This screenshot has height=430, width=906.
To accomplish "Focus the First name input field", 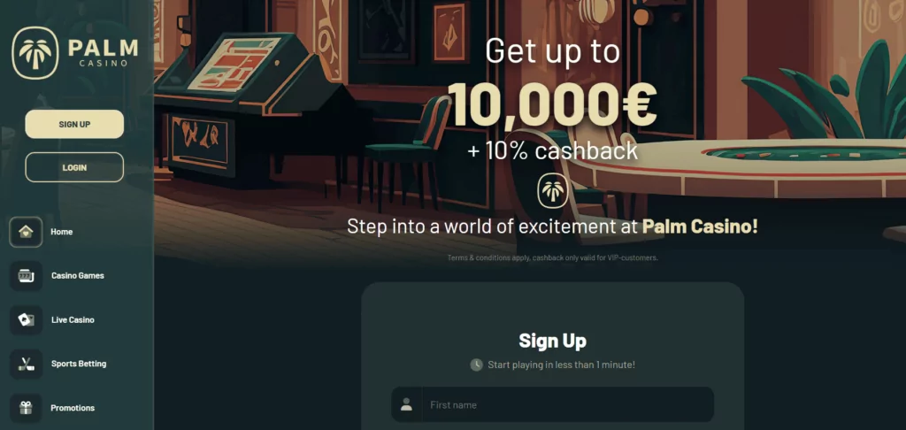I will point(552,404).
